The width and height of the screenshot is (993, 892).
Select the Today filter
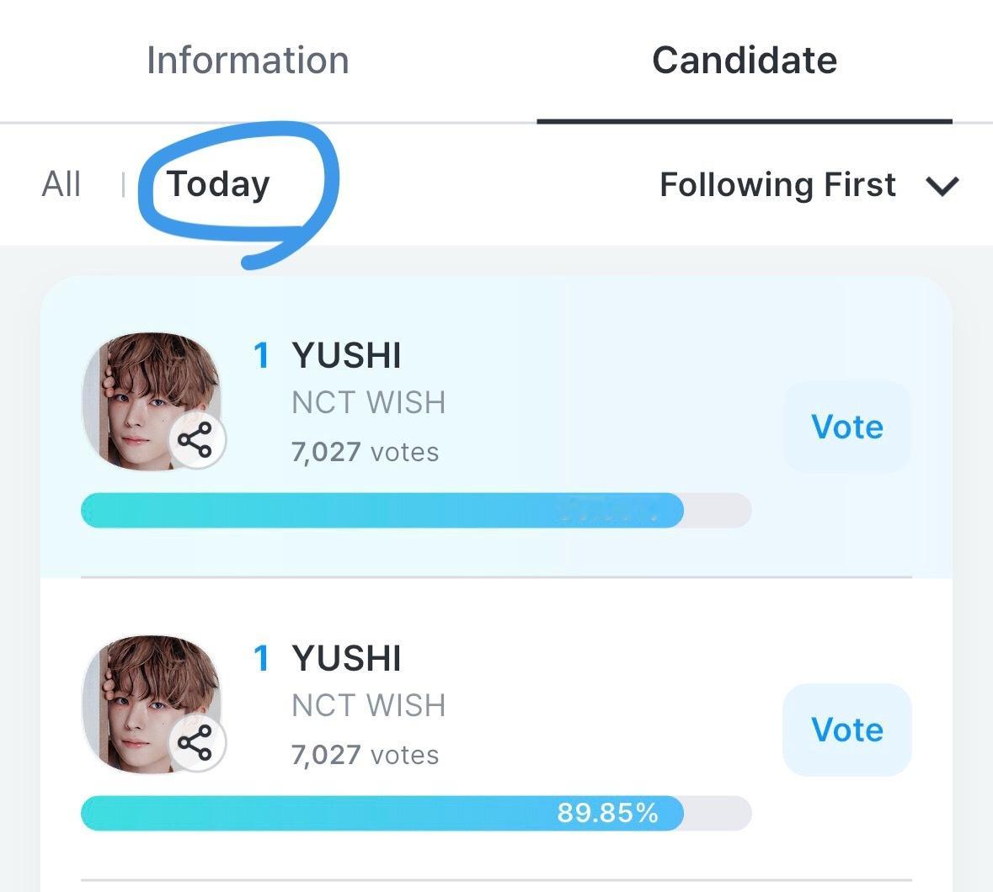click(x=218, y=185)
